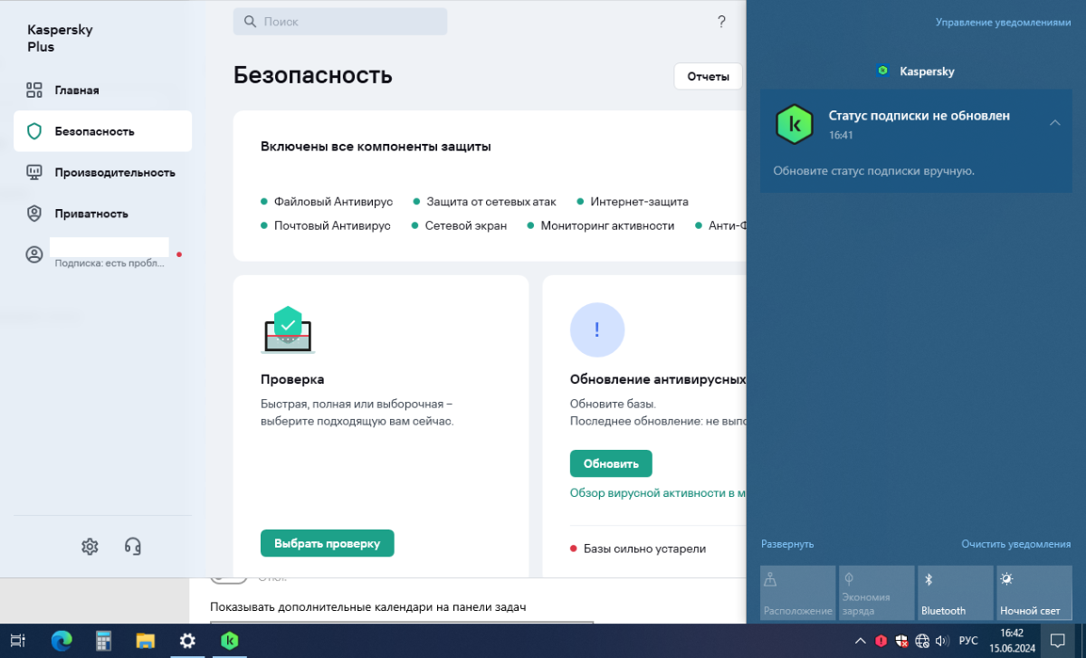Toggle Экономия заряда quick action

click(x=876, y=593)
